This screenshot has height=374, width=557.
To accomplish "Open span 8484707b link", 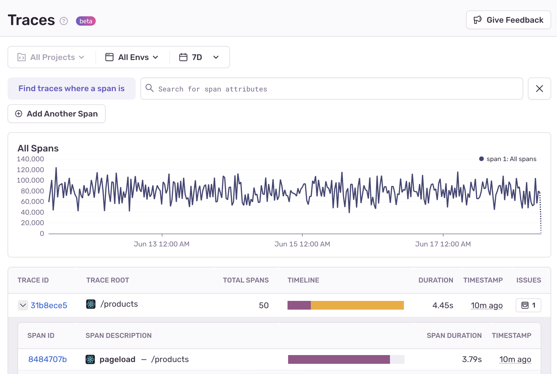I will tap(47, 359).
